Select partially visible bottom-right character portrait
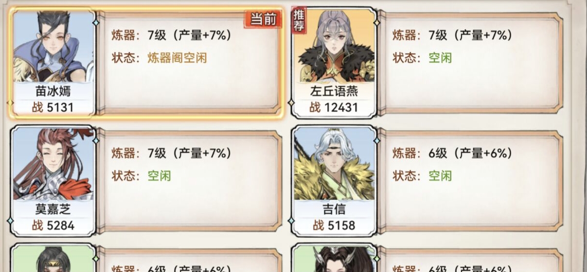 coord(334,259)
